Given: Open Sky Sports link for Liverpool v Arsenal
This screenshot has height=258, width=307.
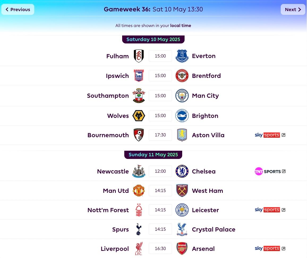Looking at the screenshot, I should (270, 249).
